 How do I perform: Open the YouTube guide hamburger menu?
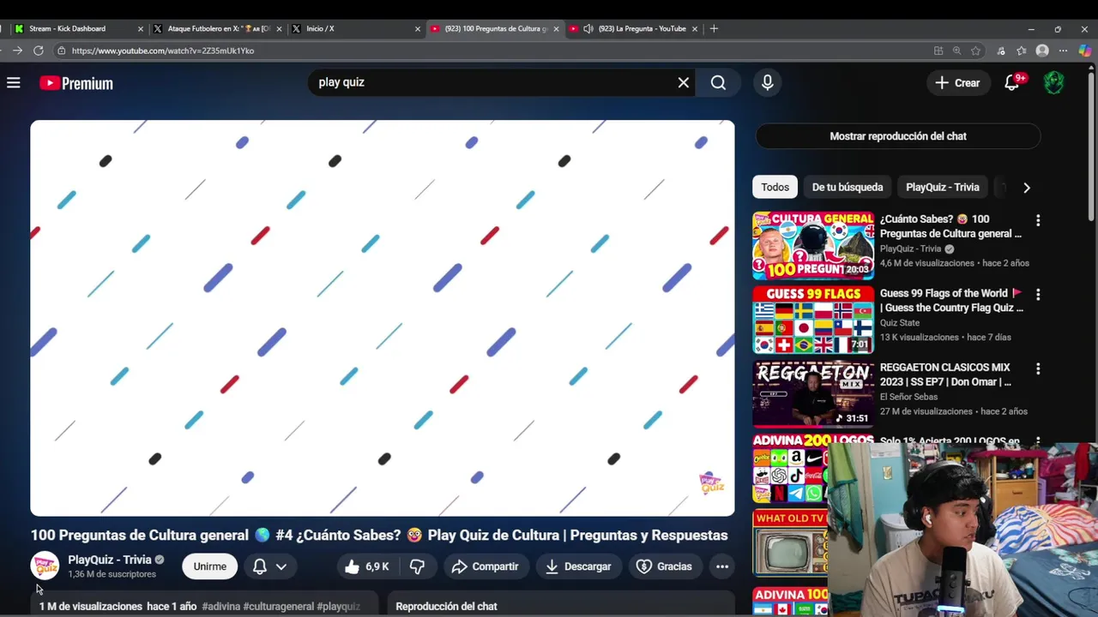click(x=14, y=83)
